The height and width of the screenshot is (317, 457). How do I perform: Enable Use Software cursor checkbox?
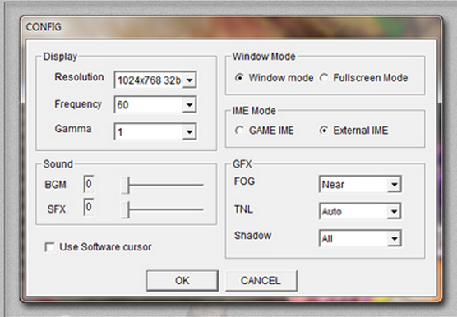click(49, 247)
